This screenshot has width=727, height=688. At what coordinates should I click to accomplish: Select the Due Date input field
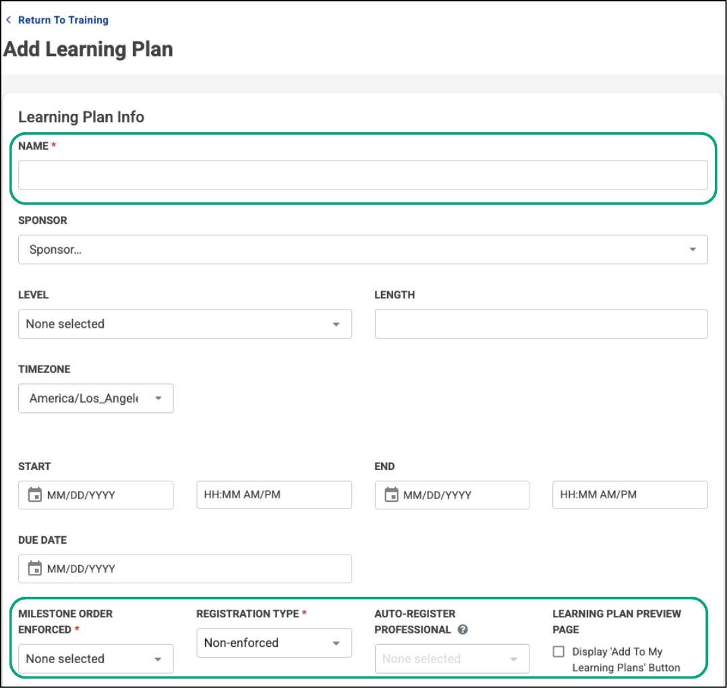192,569
